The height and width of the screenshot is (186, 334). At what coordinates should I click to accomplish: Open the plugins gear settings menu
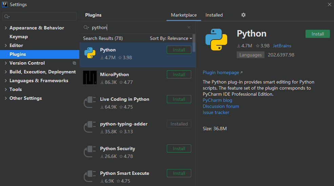click(x=243, y=15)
